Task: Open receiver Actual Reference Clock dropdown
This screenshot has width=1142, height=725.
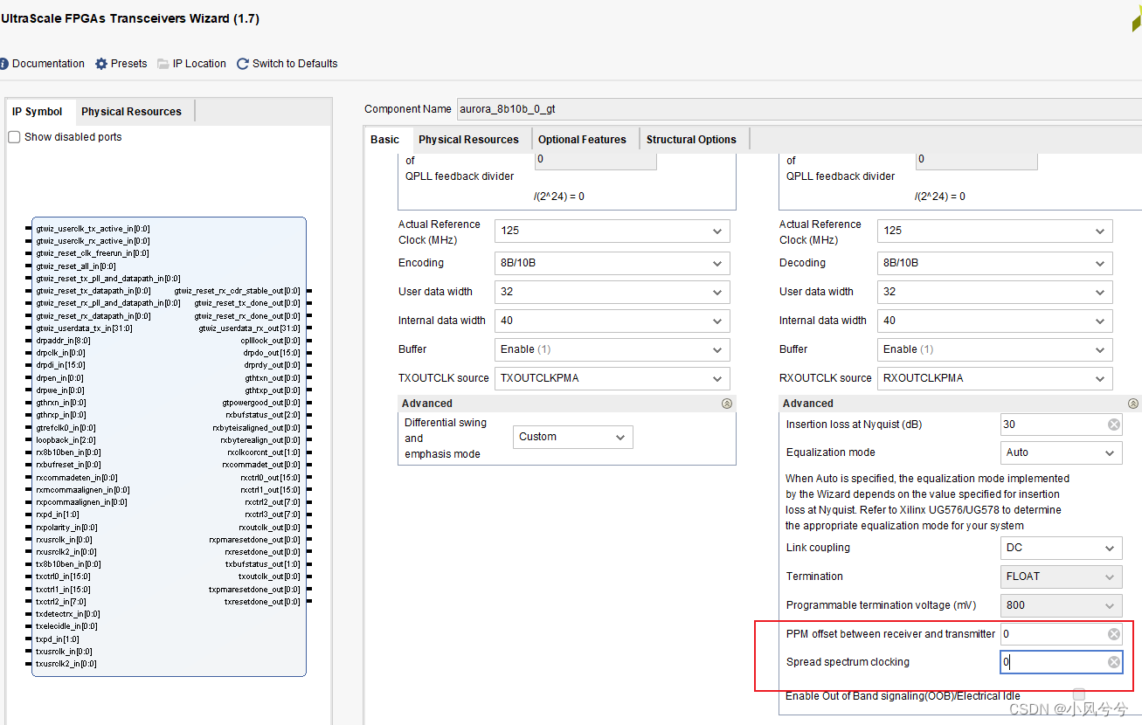Action: click(995, 231)
